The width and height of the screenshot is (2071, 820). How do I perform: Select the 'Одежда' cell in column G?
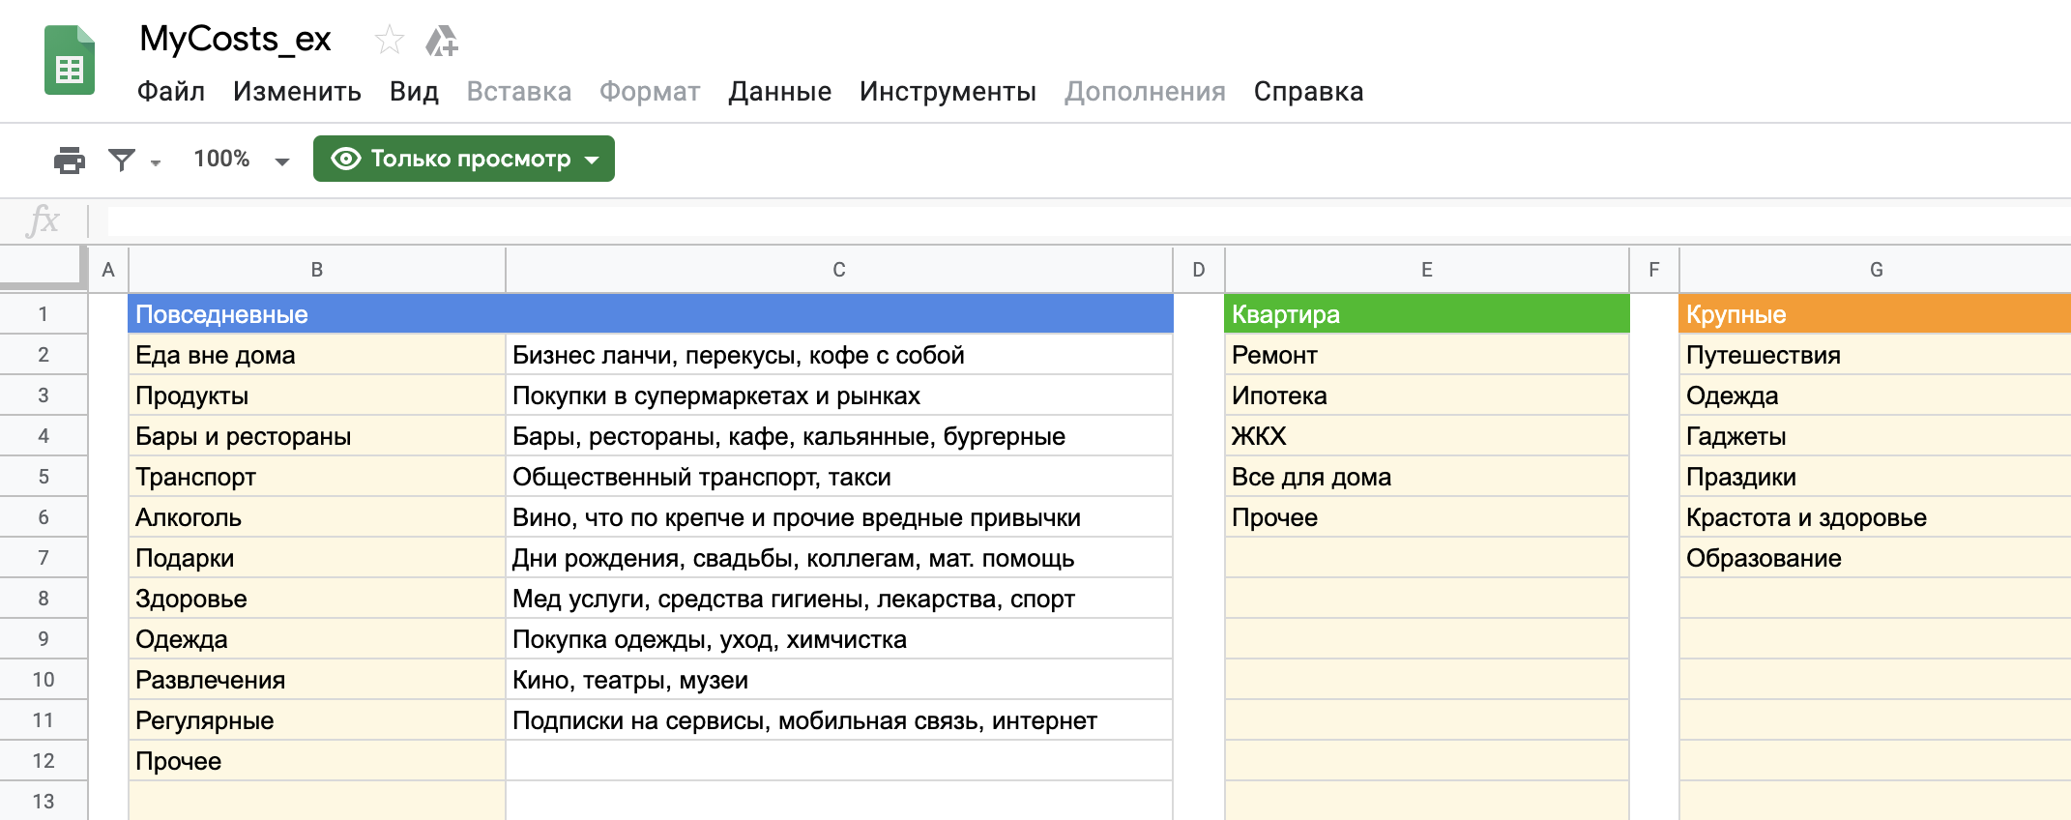1876,395
